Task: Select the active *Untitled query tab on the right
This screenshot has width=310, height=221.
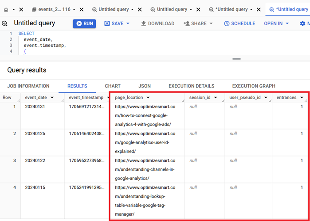Action: (289, 9)
